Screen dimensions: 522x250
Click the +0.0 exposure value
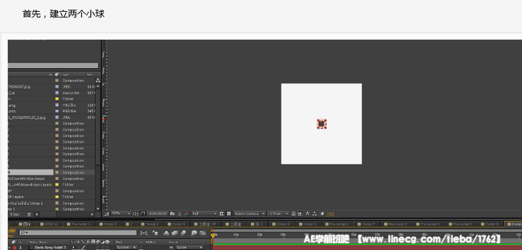[330, 213]
